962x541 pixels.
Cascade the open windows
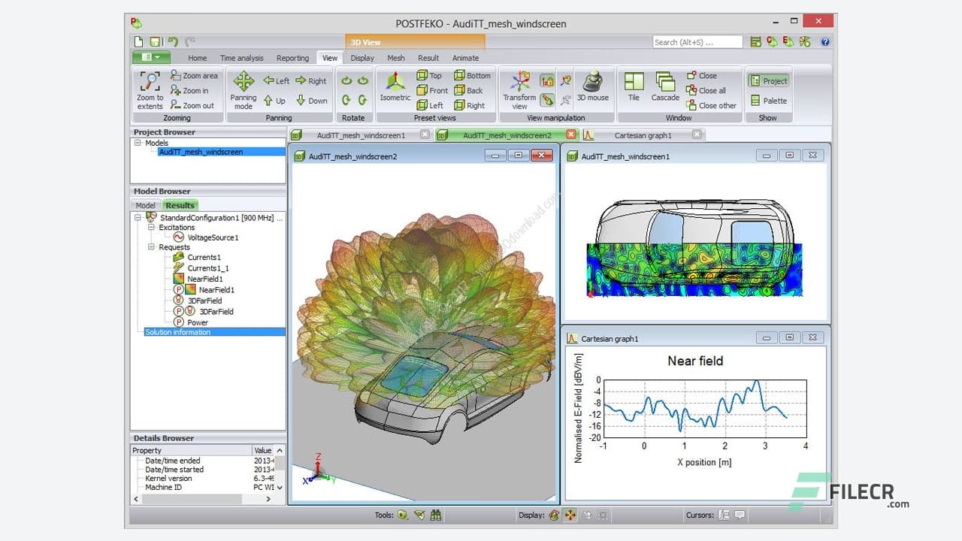click(665, 82)
